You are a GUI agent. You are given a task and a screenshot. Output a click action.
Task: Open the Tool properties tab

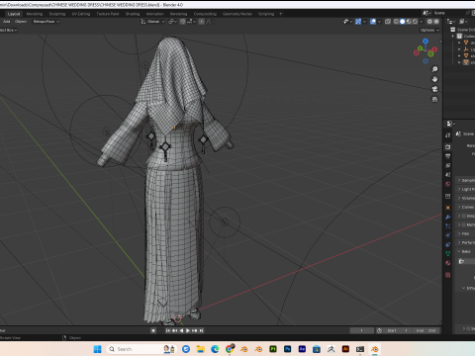(447, 135)
